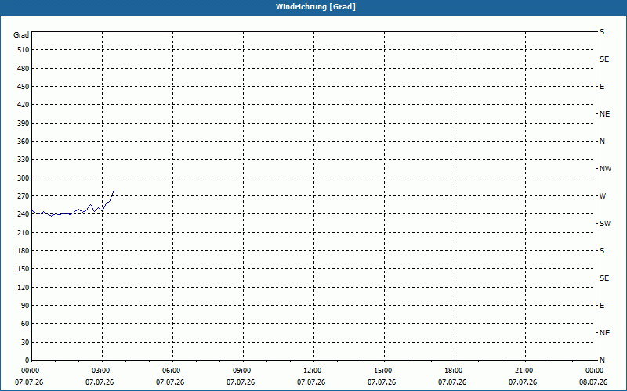Click the Grad unit label on the y-axis
The image size is (627, 391).
point(21,35)
